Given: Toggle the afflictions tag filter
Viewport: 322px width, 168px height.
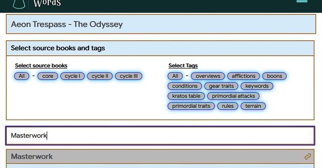Looking at the screenshot, I should [244, 76].
